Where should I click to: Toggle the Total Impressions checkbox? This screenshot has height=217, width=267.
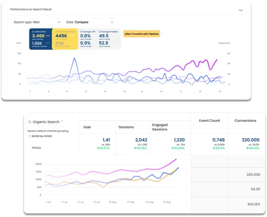(x=56, y=32)
